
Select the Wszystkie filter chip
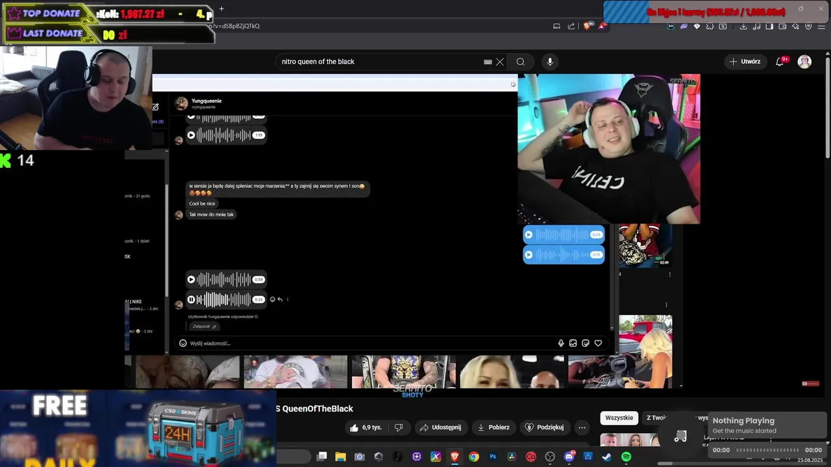(x=619, y=418)
